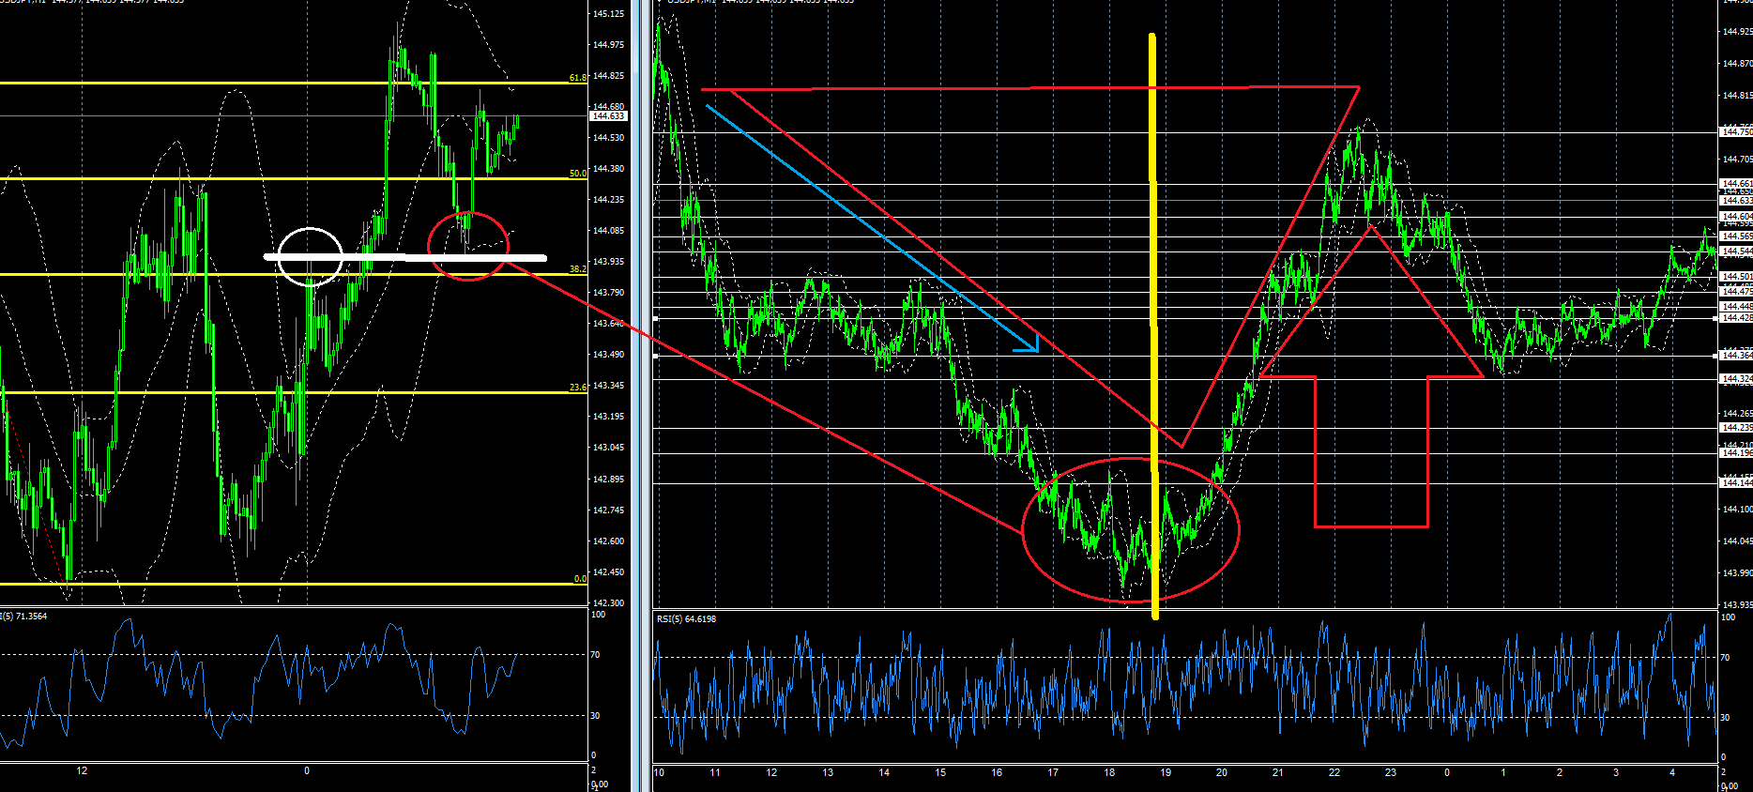Image resolution: width=1753 pixels, height=792 pixels.
Task: Click the 38.2 Fibonacci level label
Action: click(578, 269)
